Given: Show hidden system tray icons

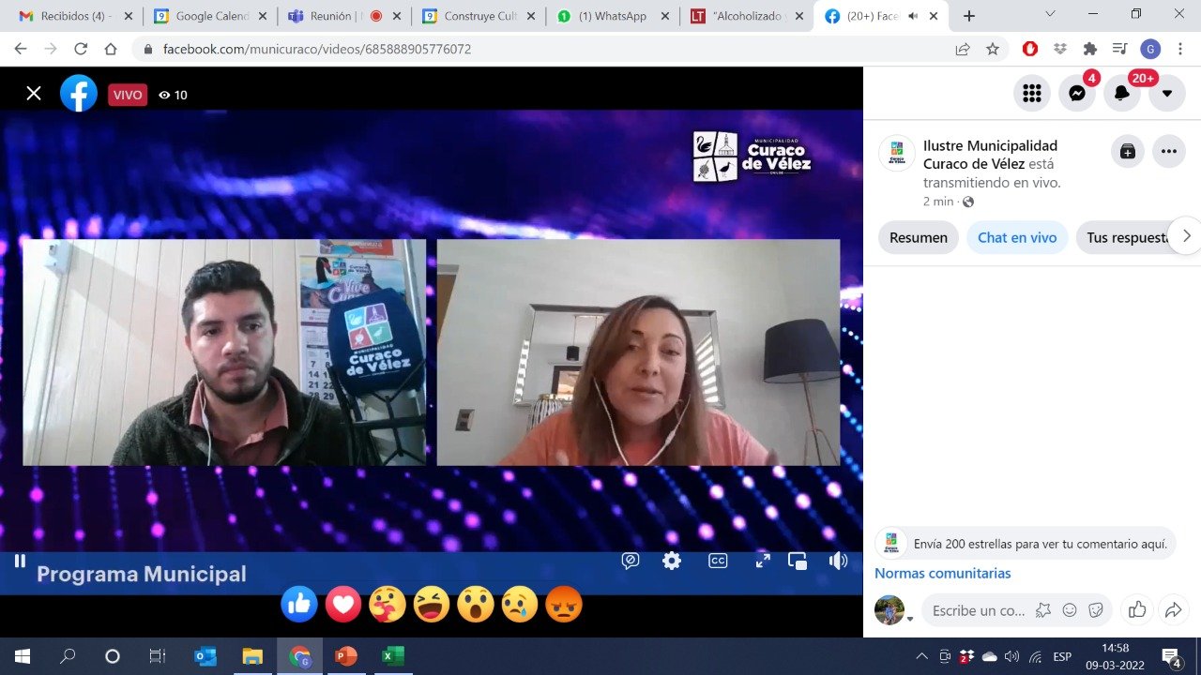Looking at the screenshot, I should (922, 655).
